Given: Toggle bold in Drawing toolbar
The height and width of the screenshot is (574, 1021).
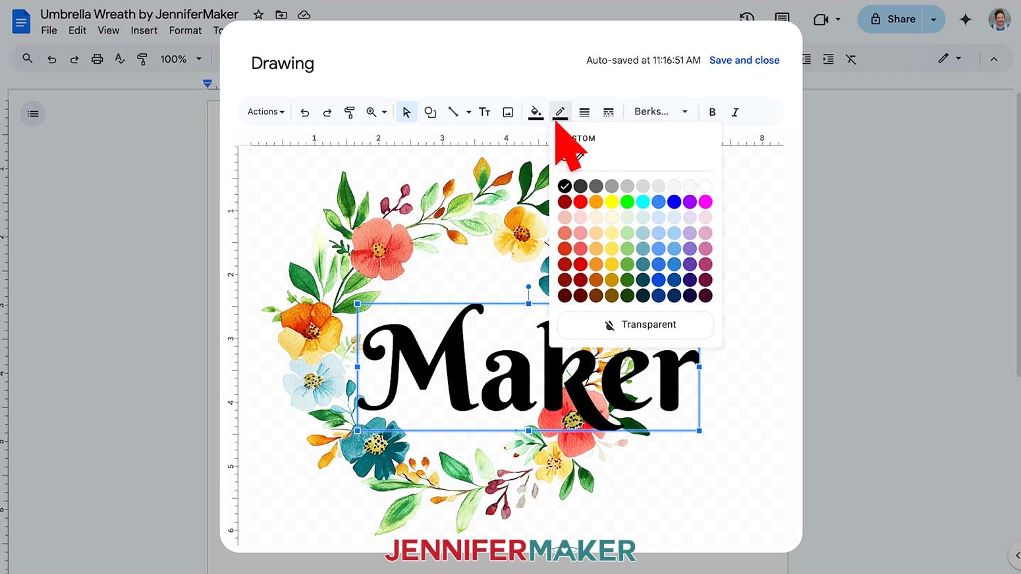Looking at the screenshot, I should click(x=712, y=113).
